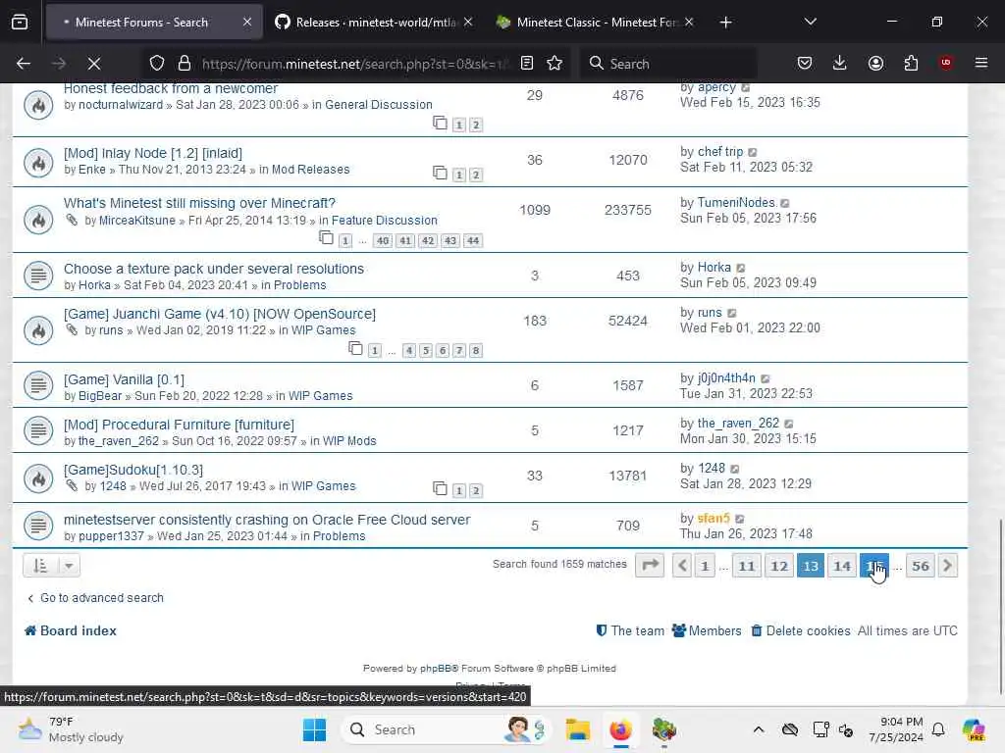Open the [Game]Sudoku[1.10.3] topic
1005x753 pixels.
coord(133,470)
